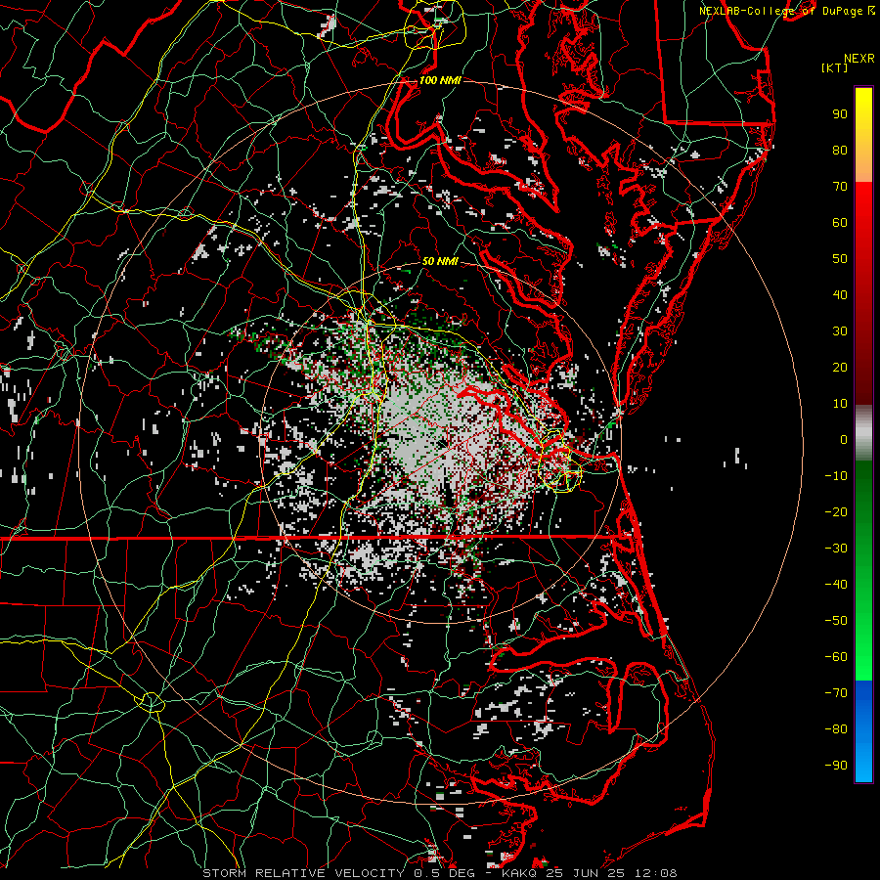Click the orange segment of color bar
Viewport: 880px width, 880px height.
click(863, 166)
